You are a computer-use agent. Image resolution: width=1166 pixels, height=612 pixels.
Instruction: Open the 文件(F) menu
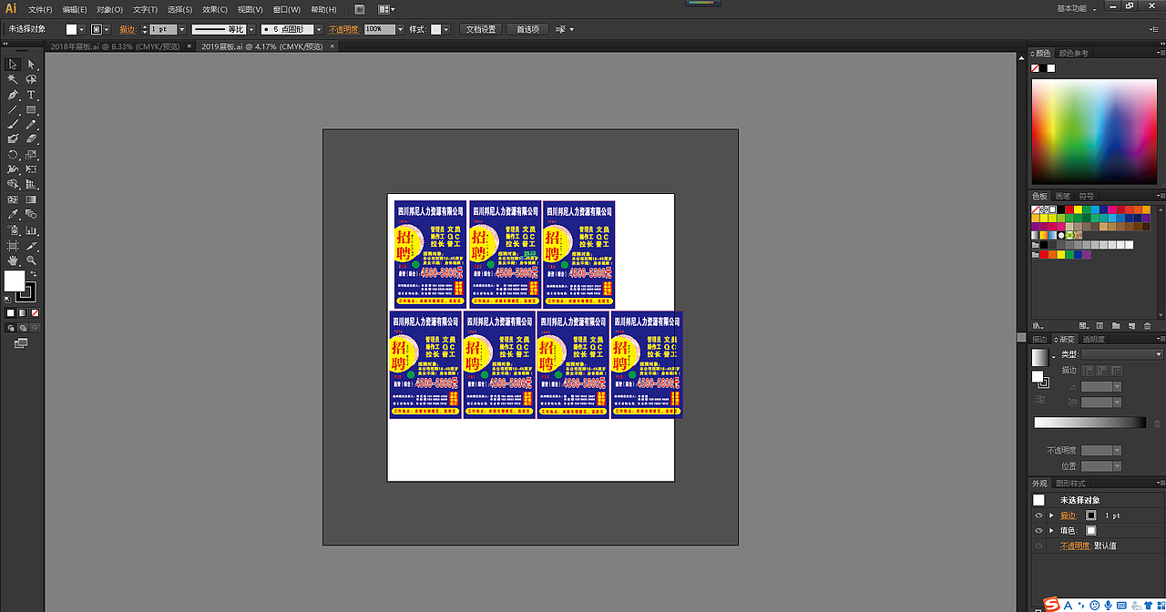40,9
